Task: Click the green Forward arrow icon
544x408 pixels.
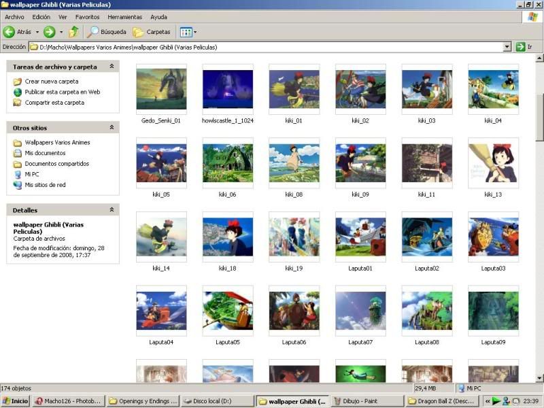Action: tap(49, 32)
